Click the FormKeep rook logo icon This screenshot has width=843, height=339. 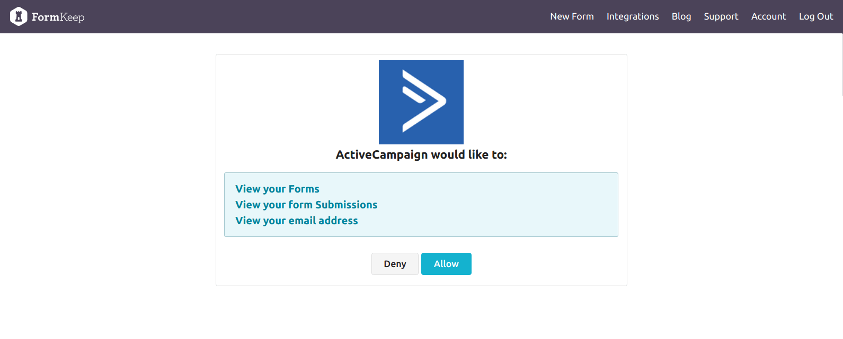click(19, 16)
